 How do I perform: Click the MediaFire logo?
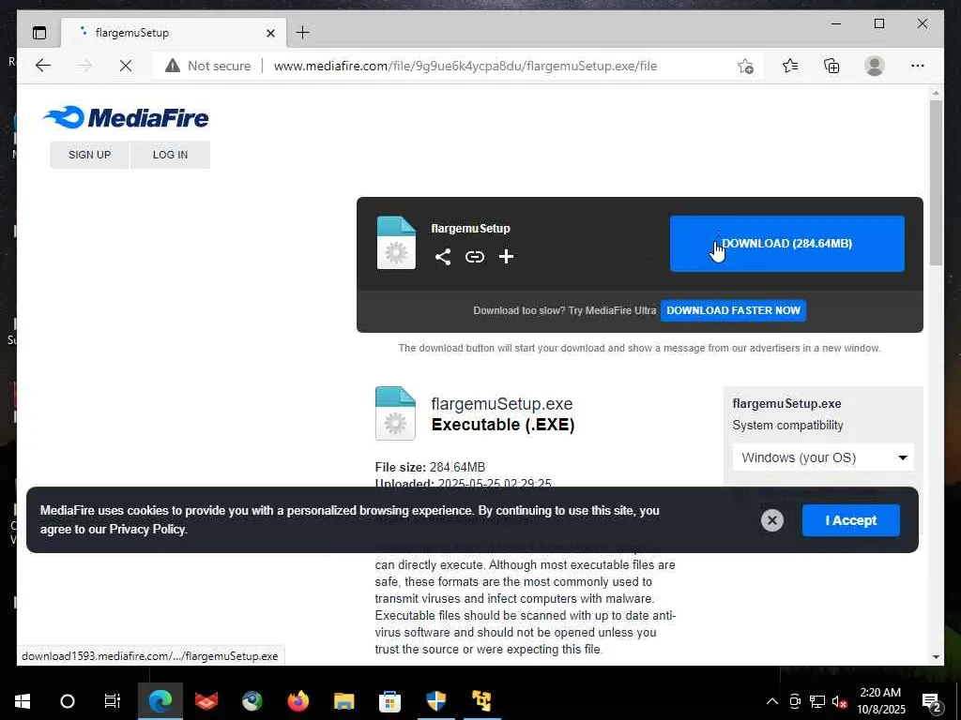(x=127, y=117)
